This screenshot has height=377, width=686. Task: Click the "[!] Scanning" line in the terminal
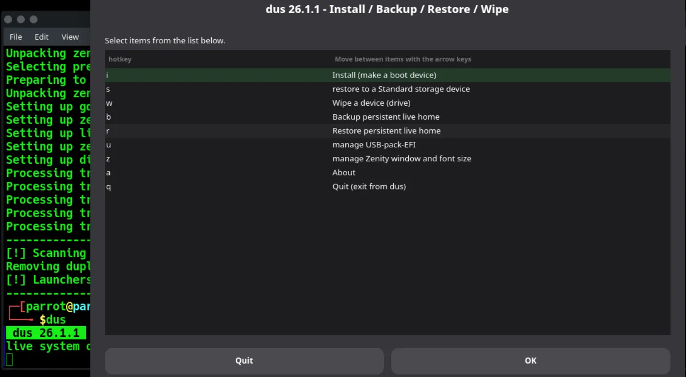[46, 253]
